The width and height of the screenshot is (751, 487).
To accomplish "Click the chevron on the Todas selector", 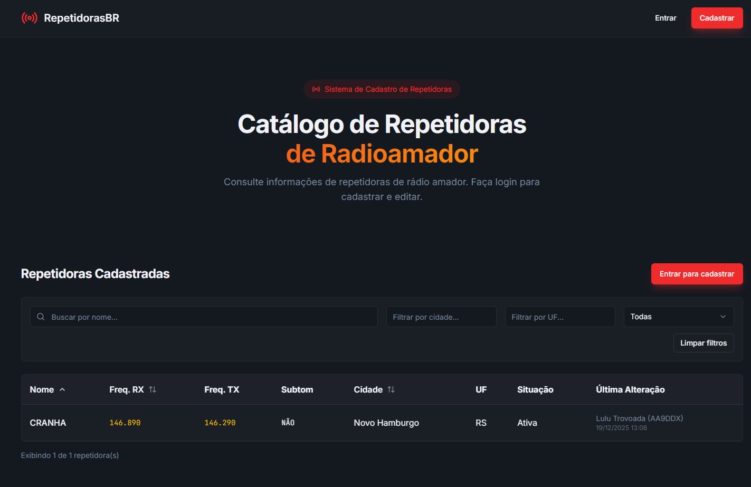I will point(723,317).
